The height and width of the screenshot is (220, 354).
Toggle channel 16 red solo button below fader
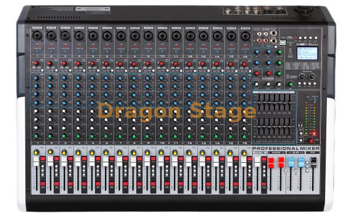point(250,184)
